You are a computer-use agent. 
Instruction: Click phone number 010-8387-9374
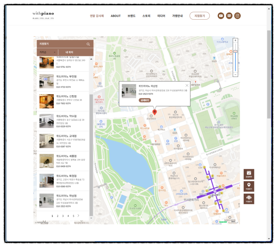click(63, 147)
